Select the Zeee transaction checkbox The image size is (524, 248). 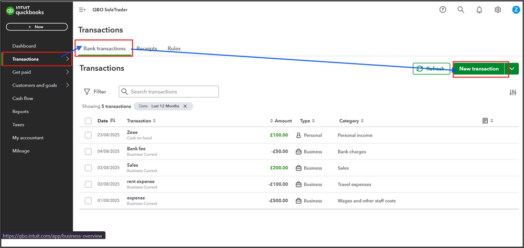[x=88, y=135]
